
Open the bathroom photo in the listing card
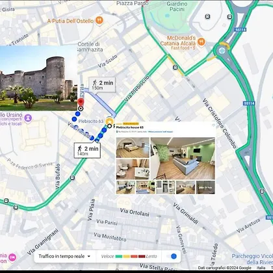pyautogui.click(x=133, y=169)
